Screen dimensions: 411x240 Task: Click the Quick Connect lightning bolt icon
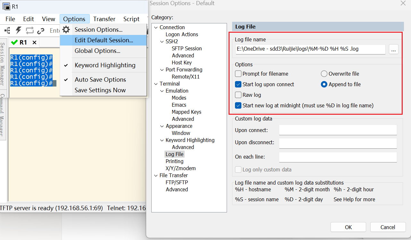point(18,30)
